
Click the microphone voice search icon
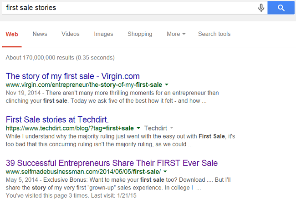click(x=261, y=8)
